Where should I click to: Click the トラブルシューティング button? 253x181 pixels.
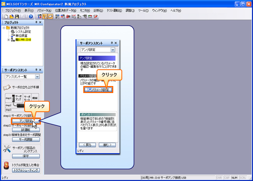point(25,170)
